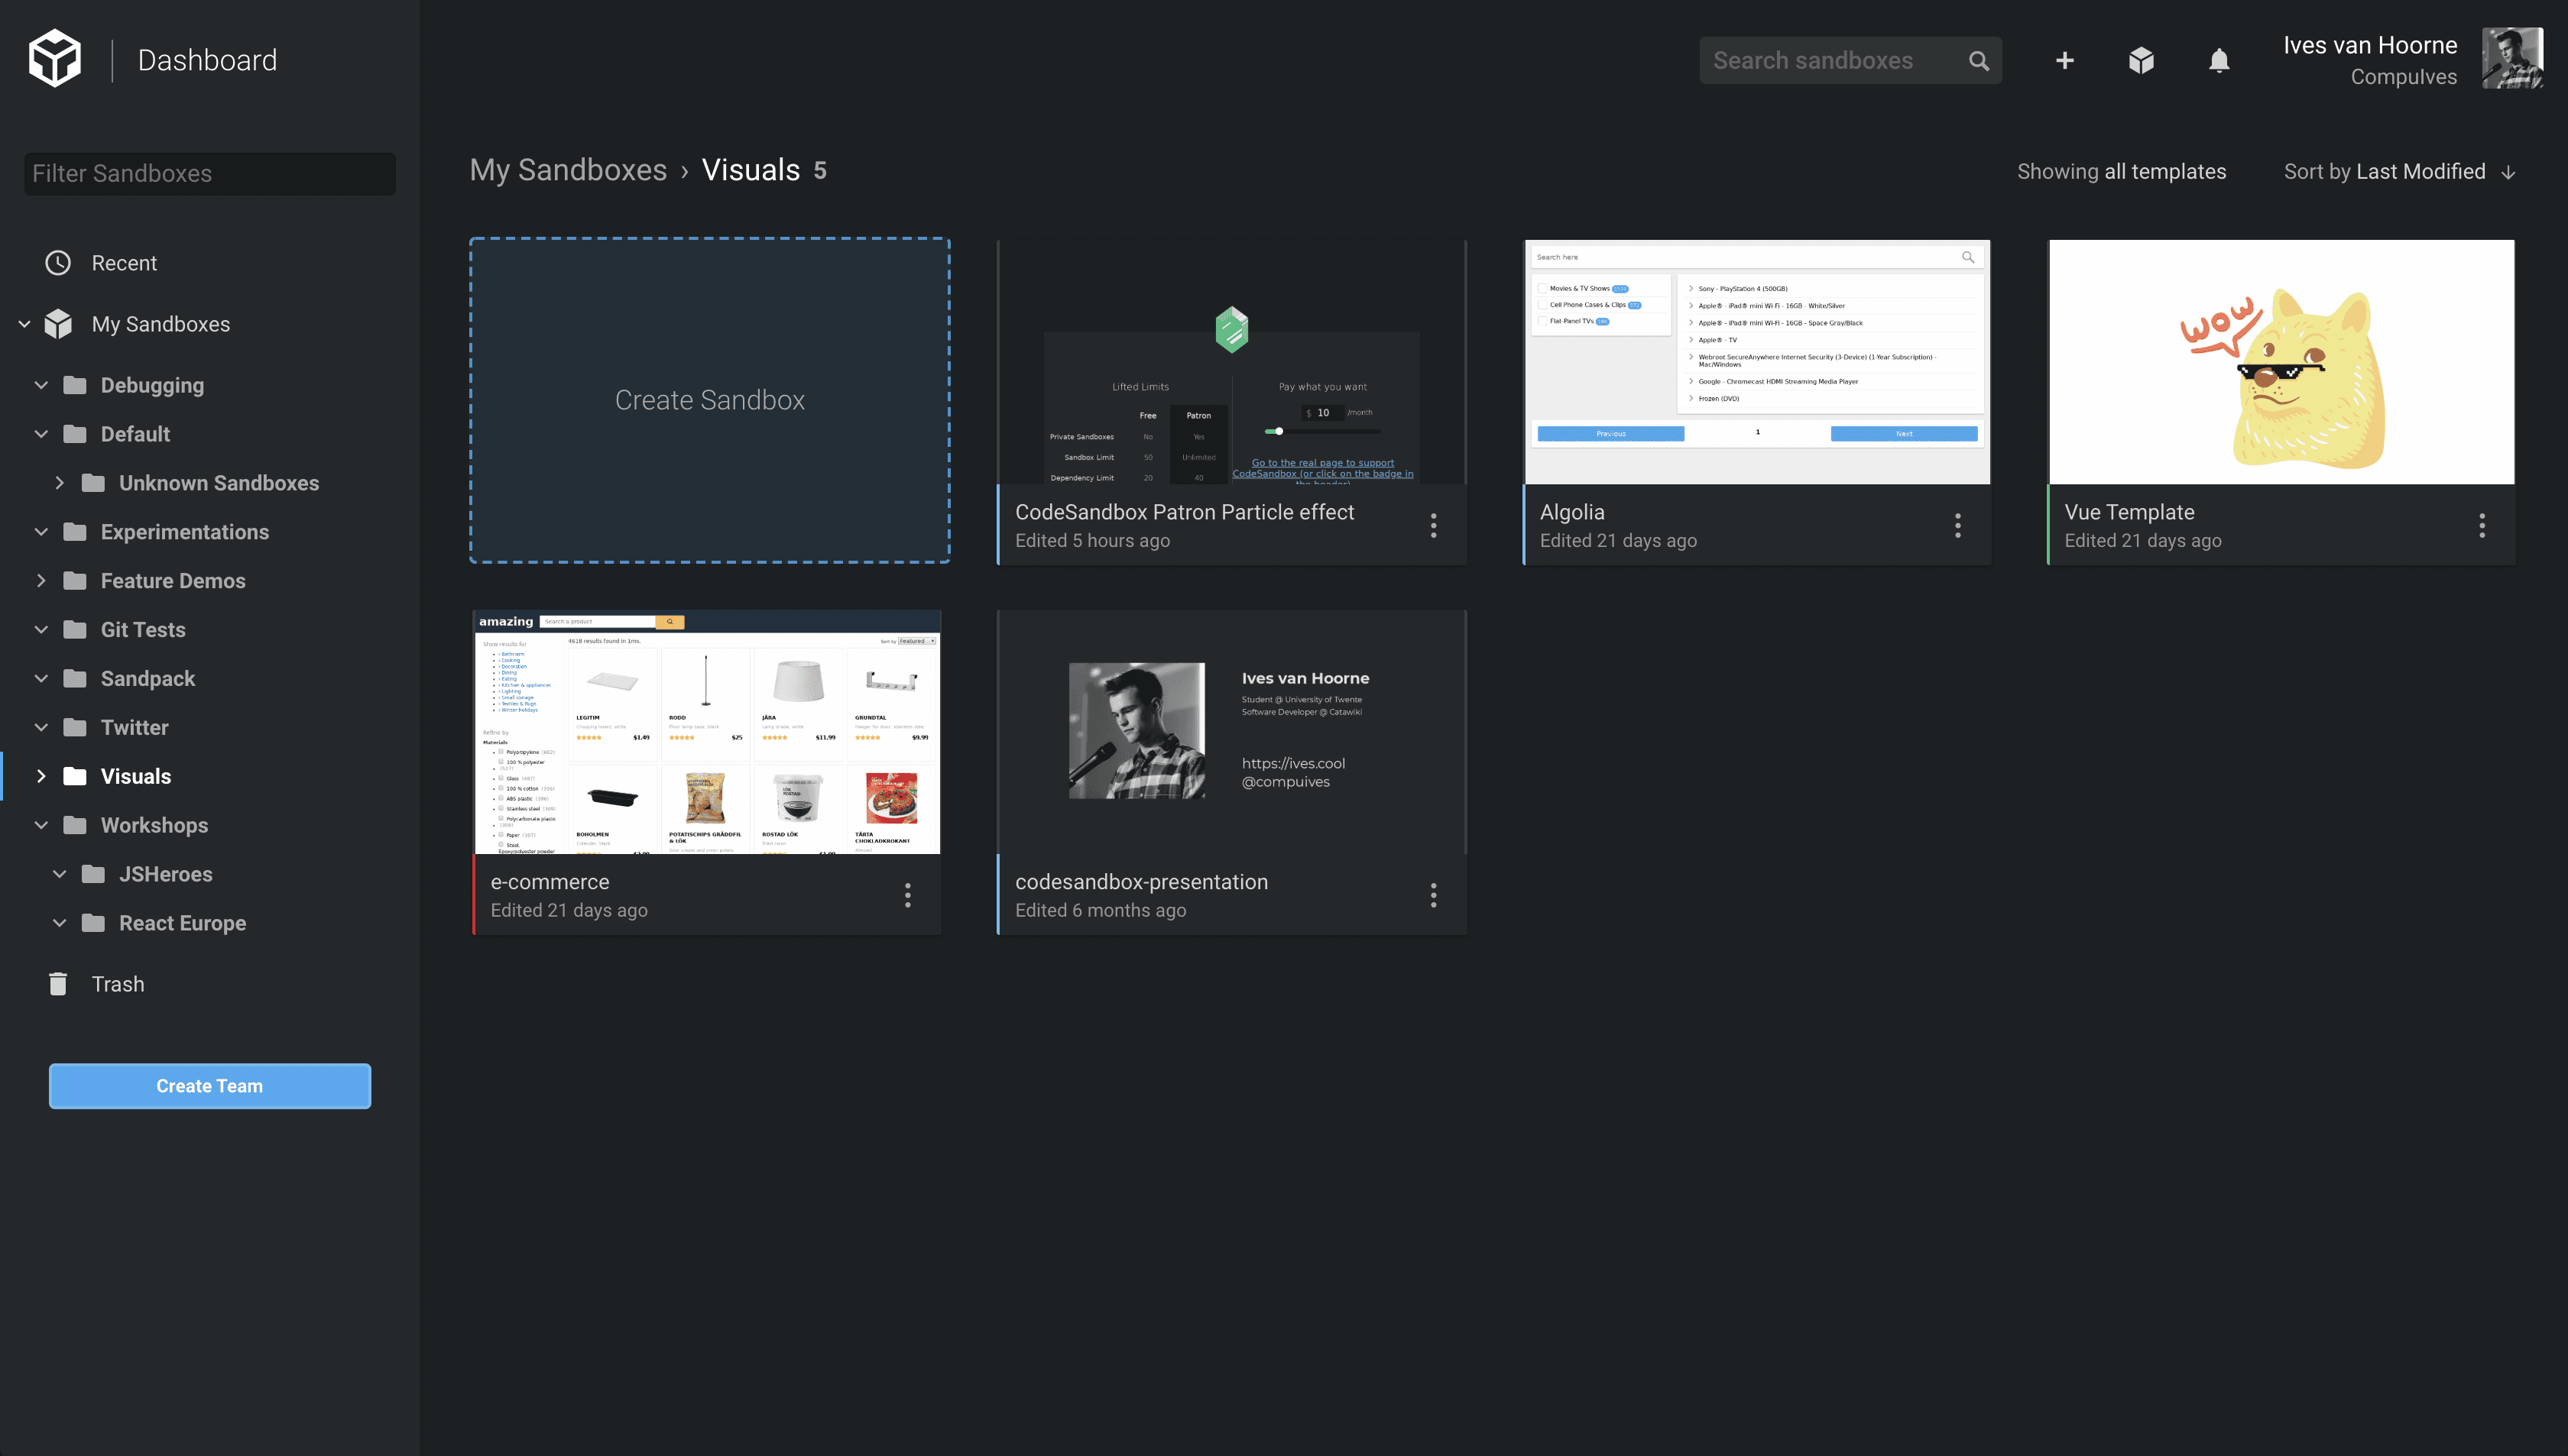Screen dimensions: 2568x1456
Task: Select the Sandpack folder
Action: [x=147, y=679]
